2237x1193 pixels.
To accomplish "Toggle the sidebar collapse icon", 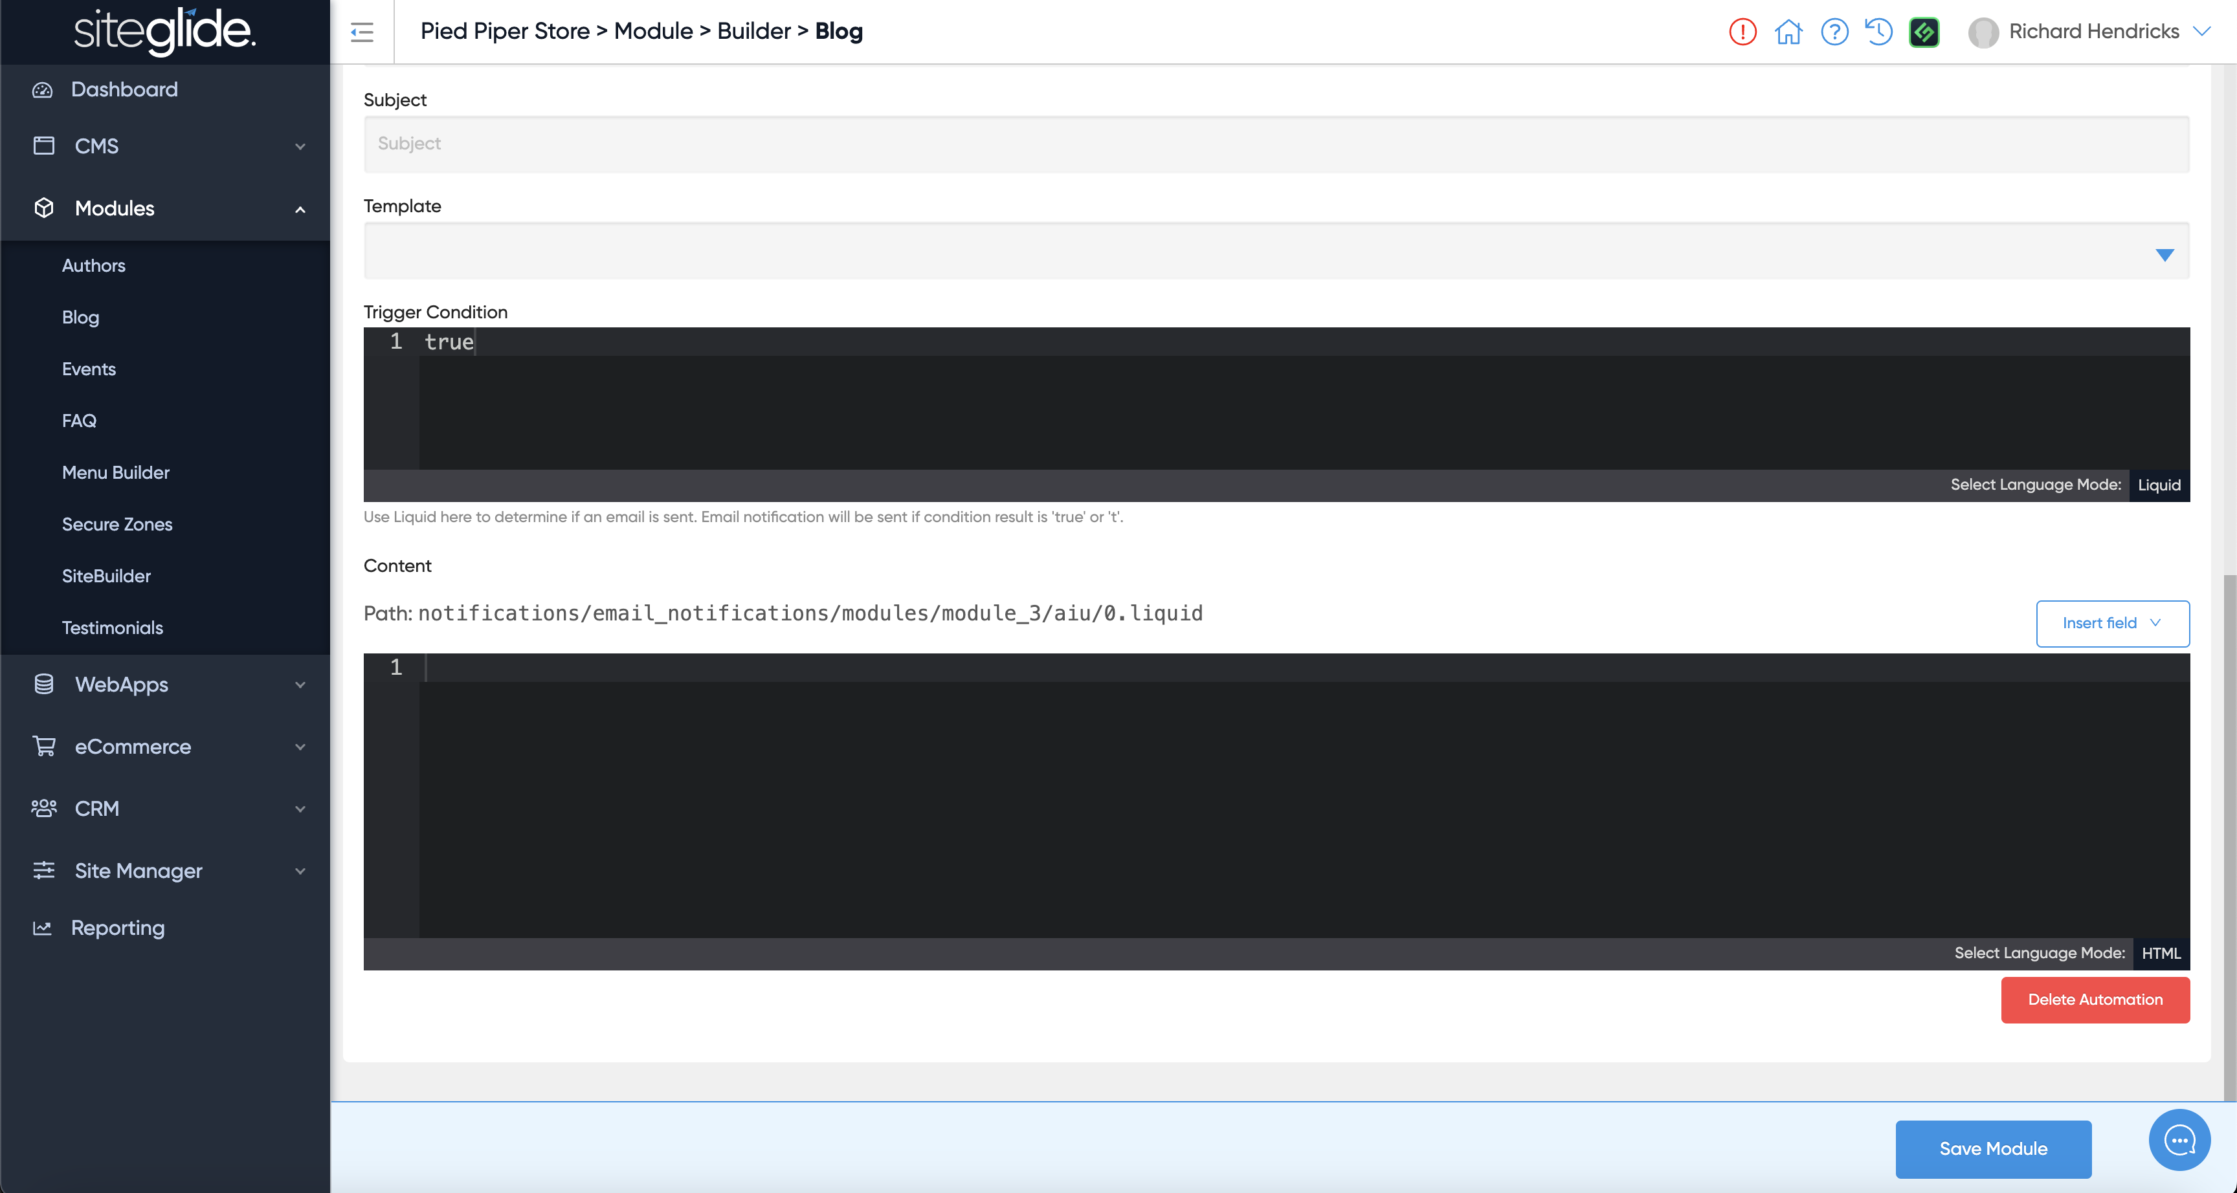I will 362,32.
